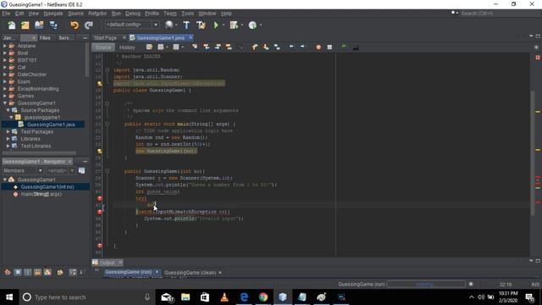Image resolution: width=542 pixels, height=305 pixels.
Task: Expand the Games project node
Action: coord(5,96)
